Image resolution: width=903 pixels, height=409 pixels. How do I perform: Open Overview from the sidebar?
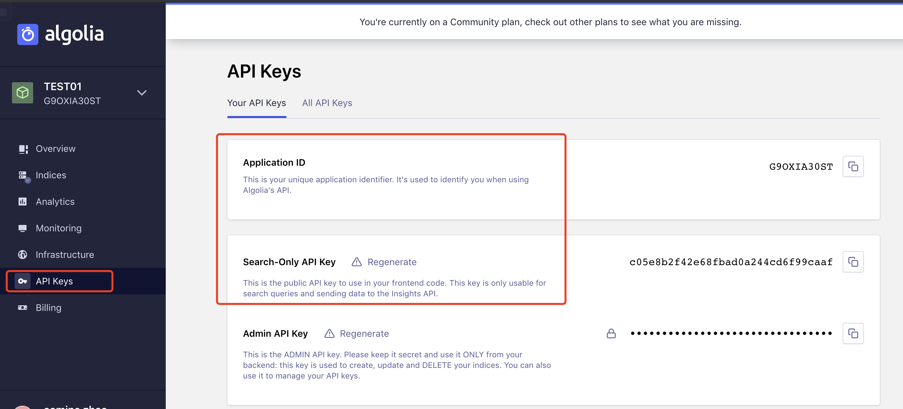pos(55,148)
